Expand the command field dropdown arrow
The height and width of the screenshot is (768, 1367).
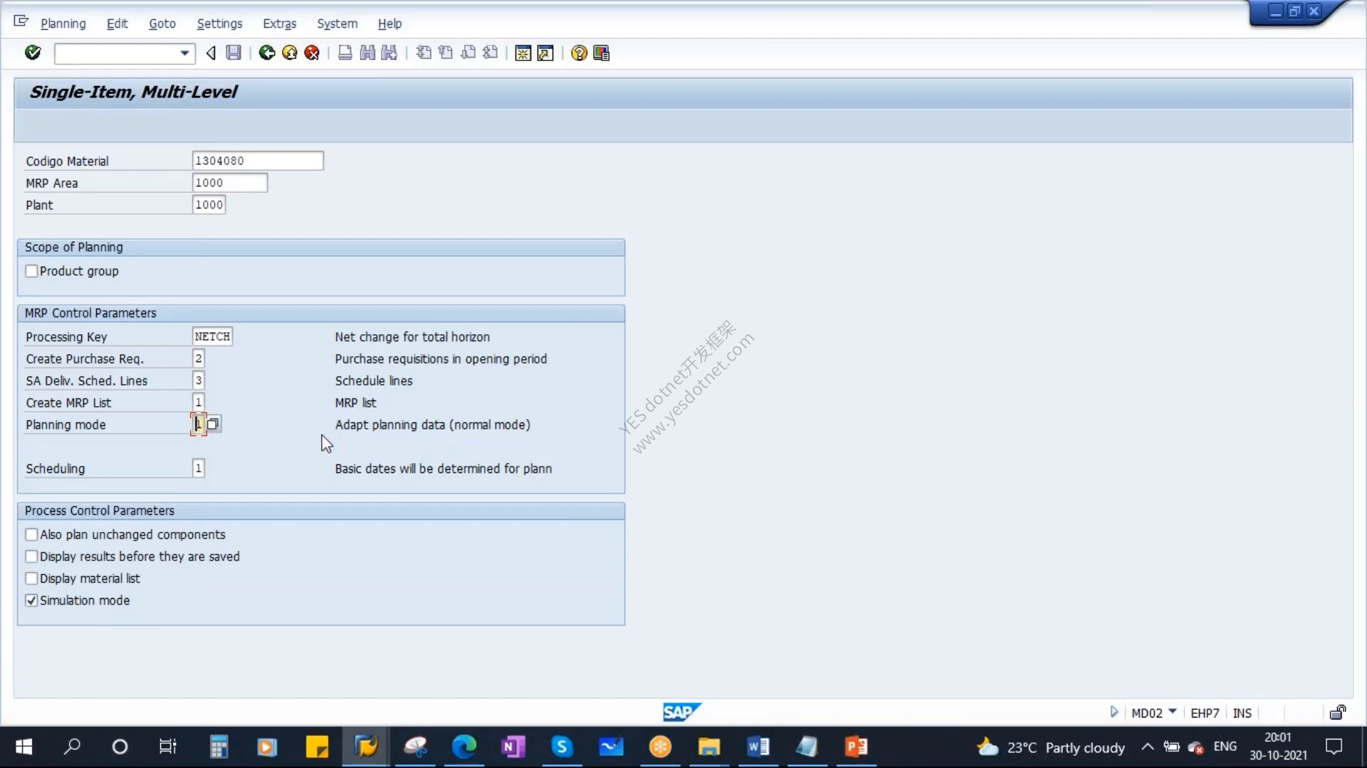tap(184, 53)
